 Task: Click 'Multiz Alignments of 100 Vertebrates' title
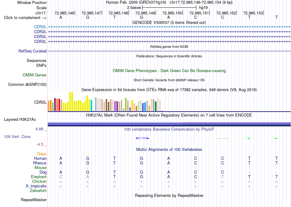coord(169,150)
